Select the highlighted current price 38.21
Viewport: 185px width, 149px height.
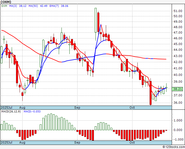click(x=177, y=89)
